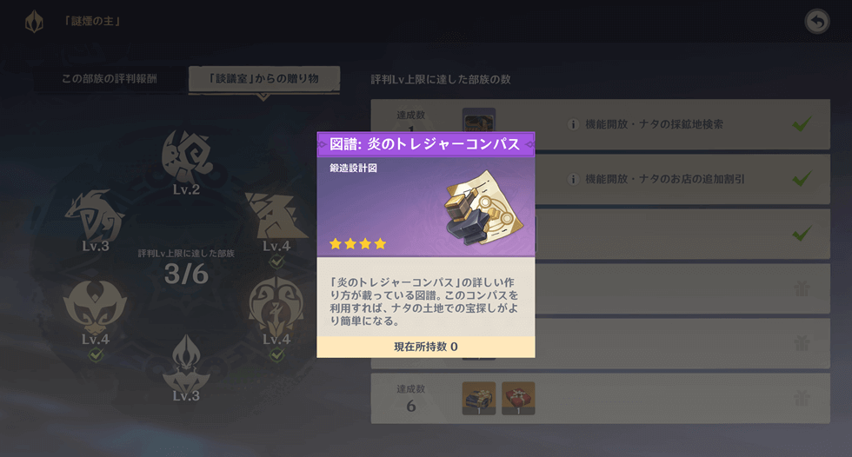Select the upper-right Lv.4 tribe emblem
Image resolution: width=852 pixels, height=457 pixels.
tap(276, 215)
